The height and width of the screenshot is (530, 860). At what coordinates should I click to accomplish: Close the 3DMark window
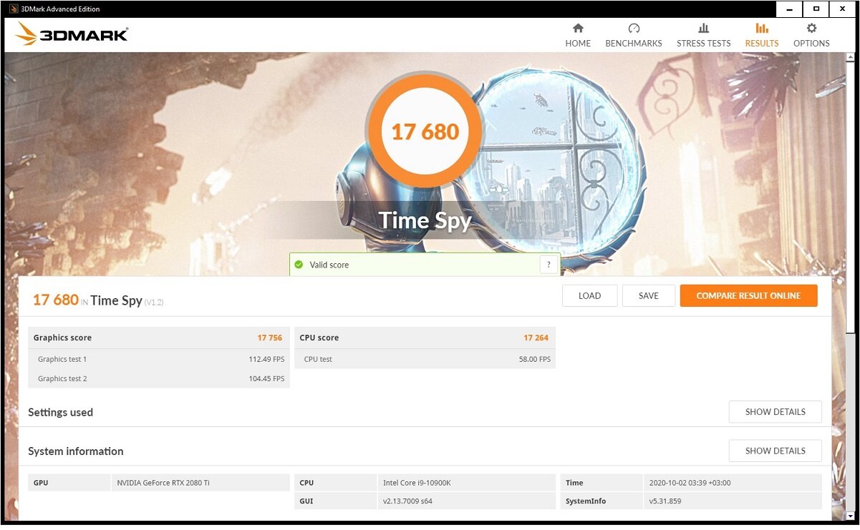coord(841,9)
